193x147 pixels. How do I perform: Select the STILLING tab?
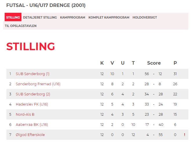pos(13,17)
